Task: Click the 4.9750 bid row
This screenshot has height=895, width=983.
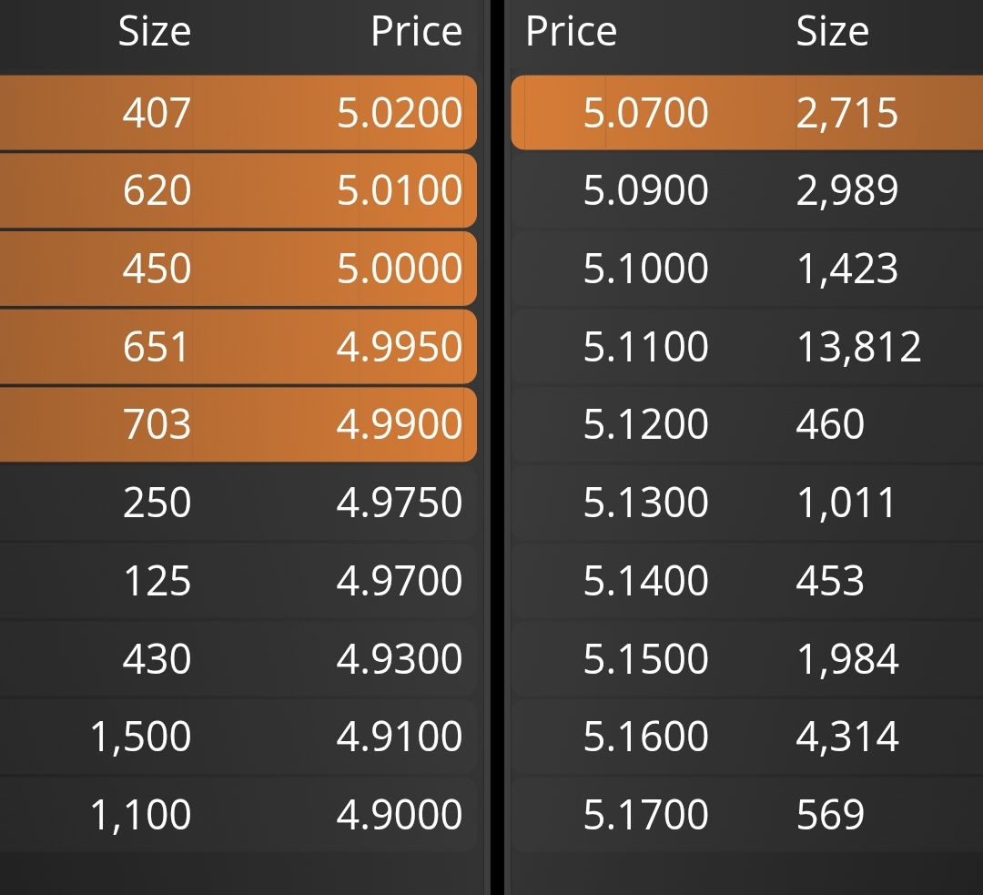Action: pos(238,503)
